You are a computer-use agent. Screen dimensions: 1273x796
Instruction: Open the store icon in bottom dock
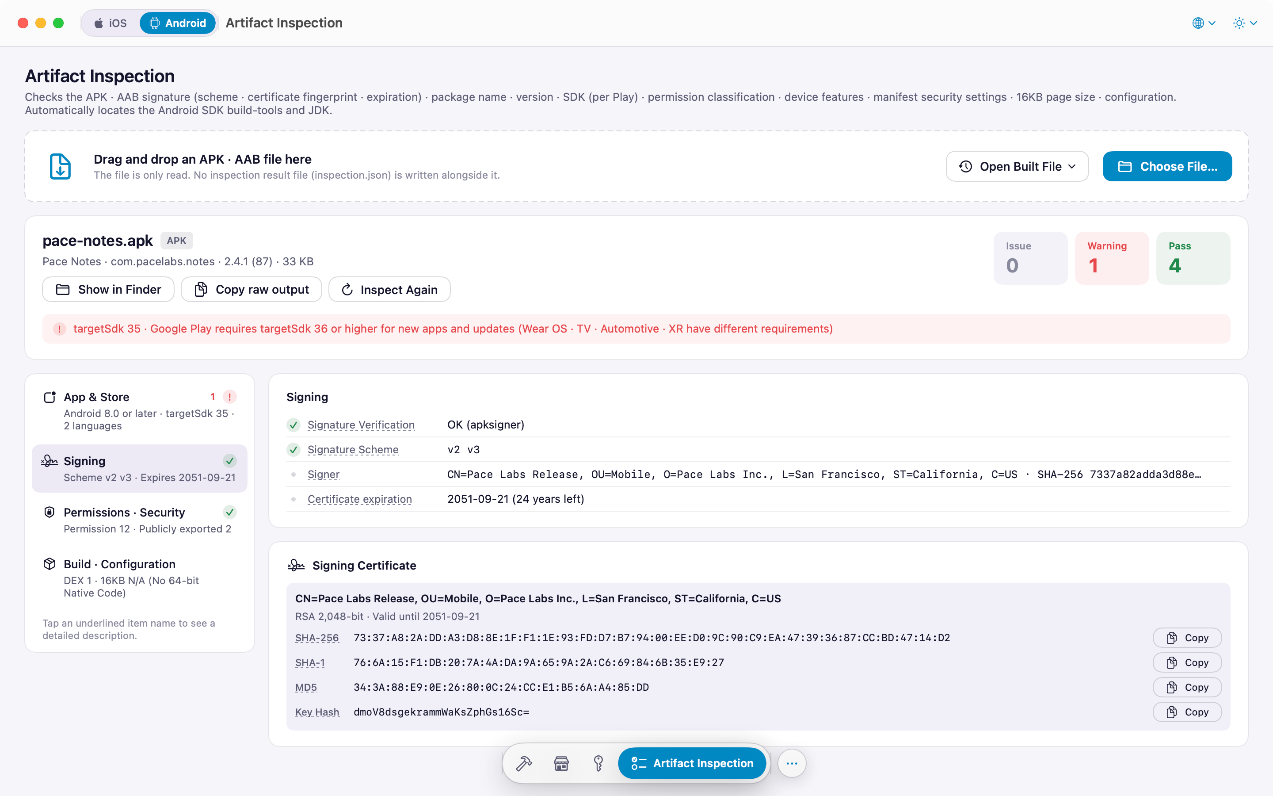tap(561, 763)
